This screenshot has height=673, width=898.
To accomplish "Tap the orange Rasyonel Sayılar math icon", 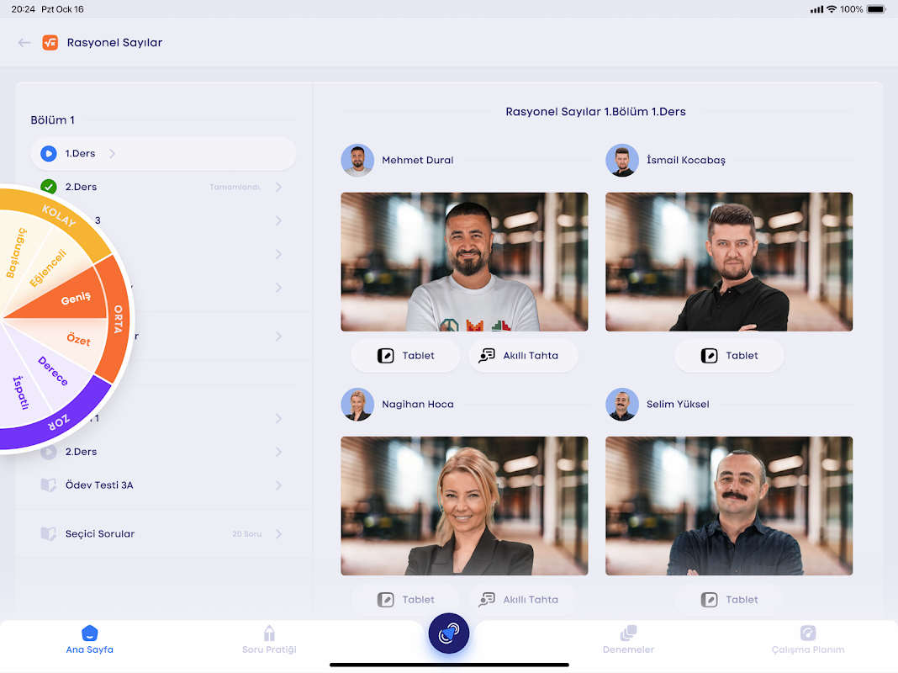I will 50,42.
